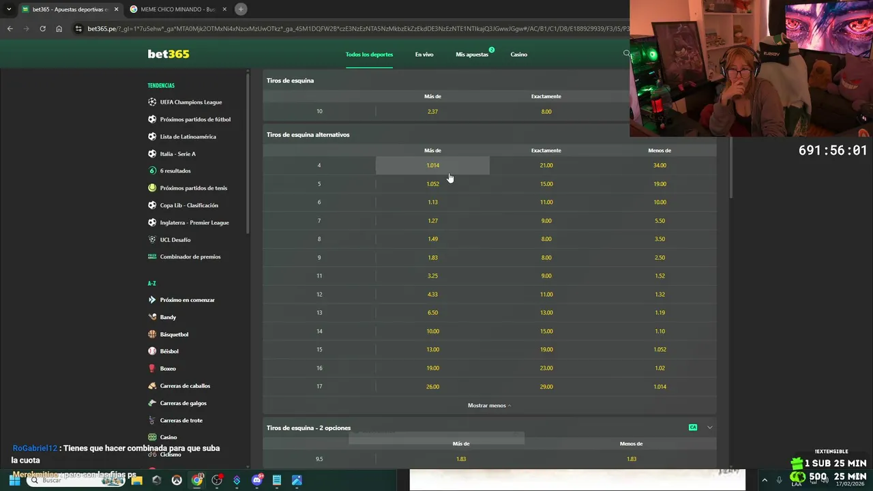Open Mis apuestas
Viewport: 873px width, 491px height.
(472, 54)
